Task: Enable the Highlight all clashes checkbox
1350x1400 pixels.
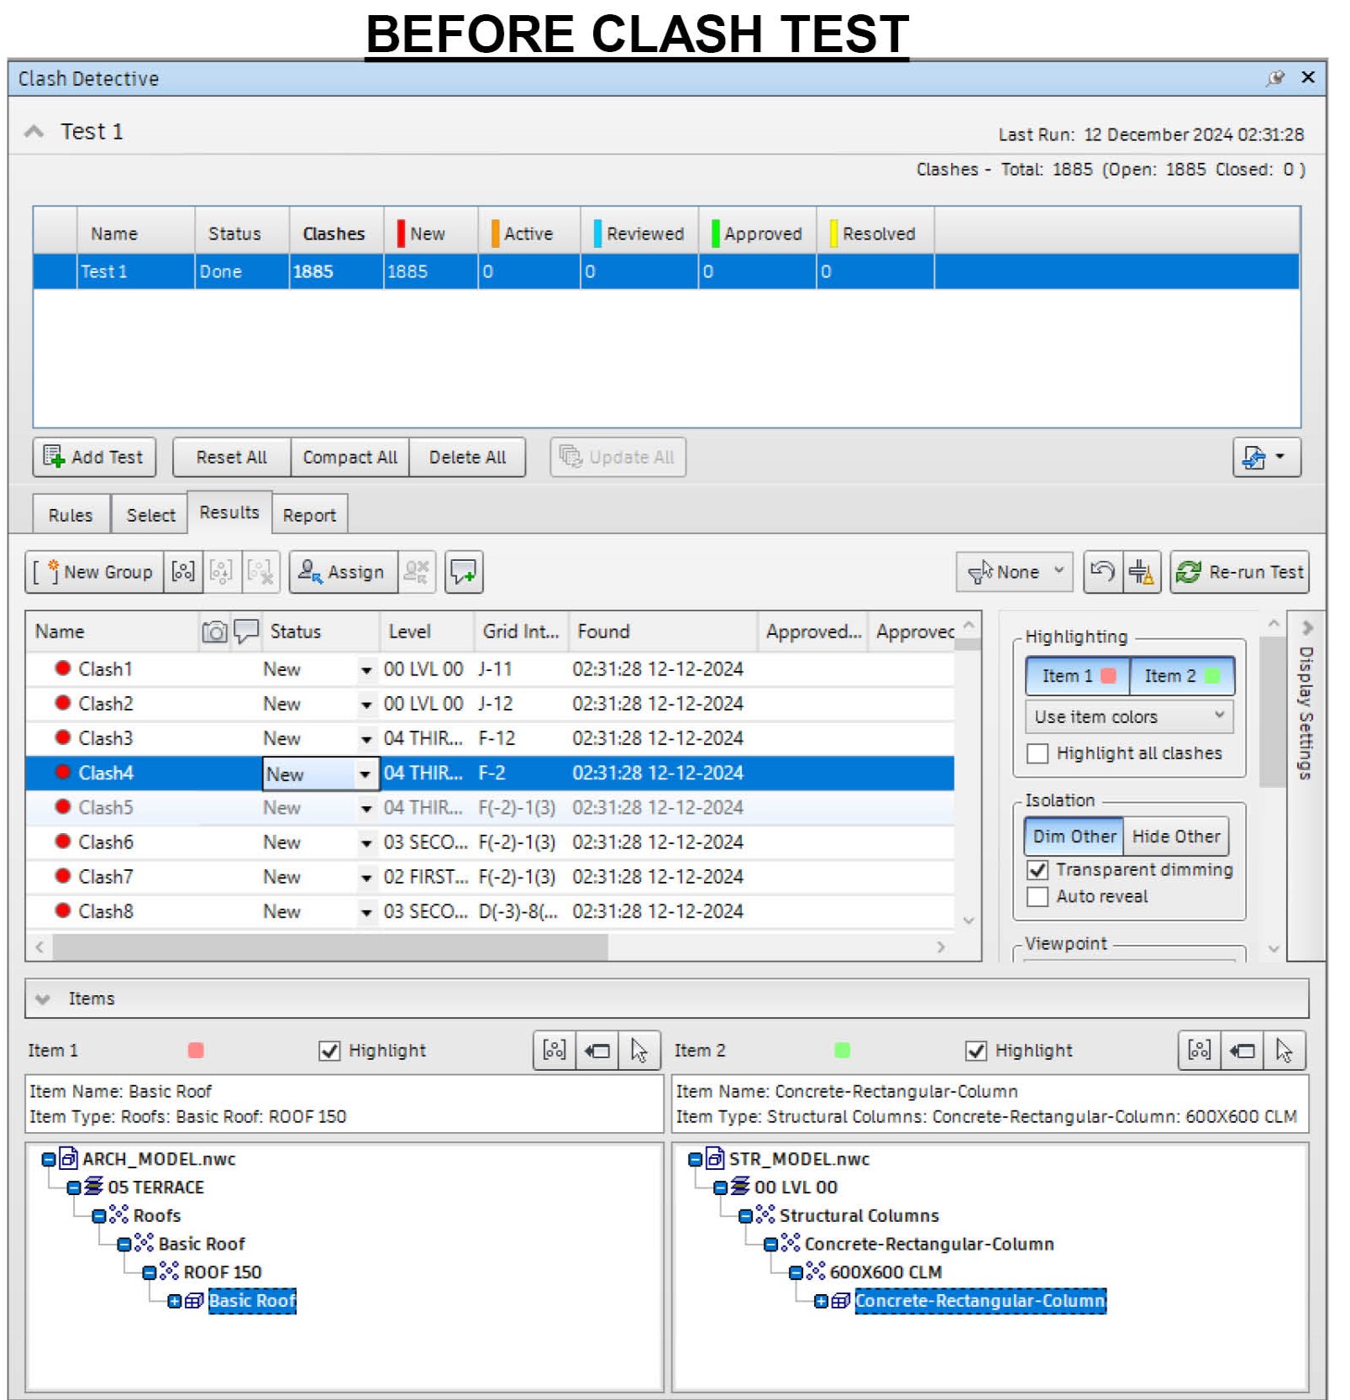Action: click(x=1038, y=753)
